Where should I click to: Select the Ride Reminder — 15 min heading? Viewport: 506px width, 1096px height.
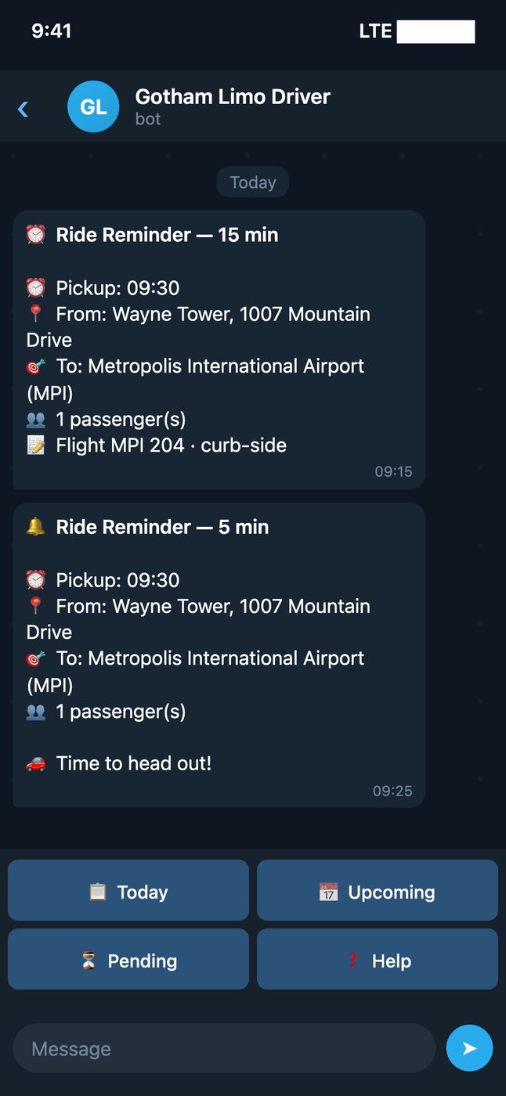click(167, 235)
